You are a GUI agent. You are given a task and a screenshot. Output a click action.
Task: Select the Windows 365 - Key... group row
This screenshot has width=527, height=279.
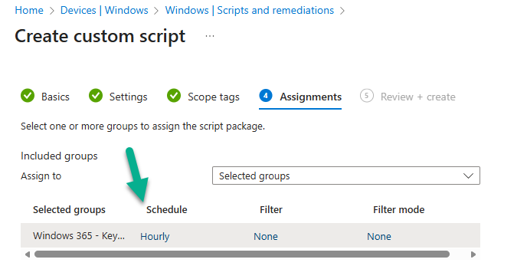(x=250, y=236)
